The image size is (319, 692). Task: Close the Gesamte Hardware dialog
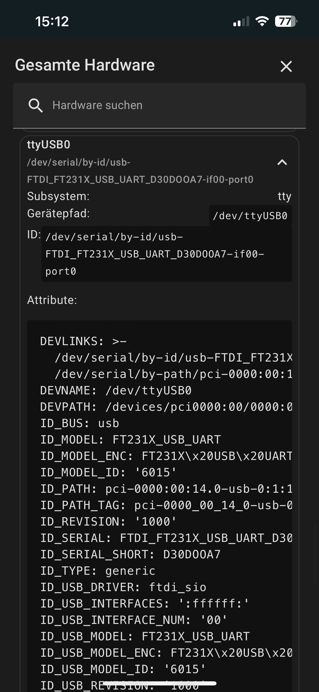[286, 66]
